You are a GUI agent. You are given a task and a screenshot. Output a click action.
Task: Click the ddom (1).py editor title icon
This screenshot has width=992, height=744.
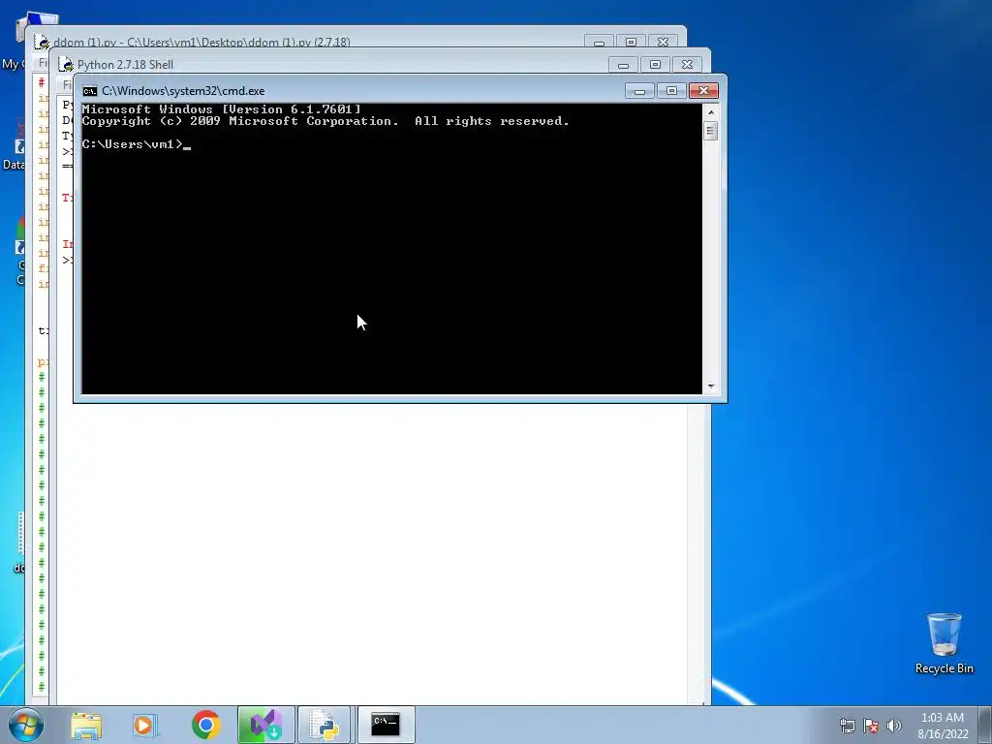tap(43, 42)
